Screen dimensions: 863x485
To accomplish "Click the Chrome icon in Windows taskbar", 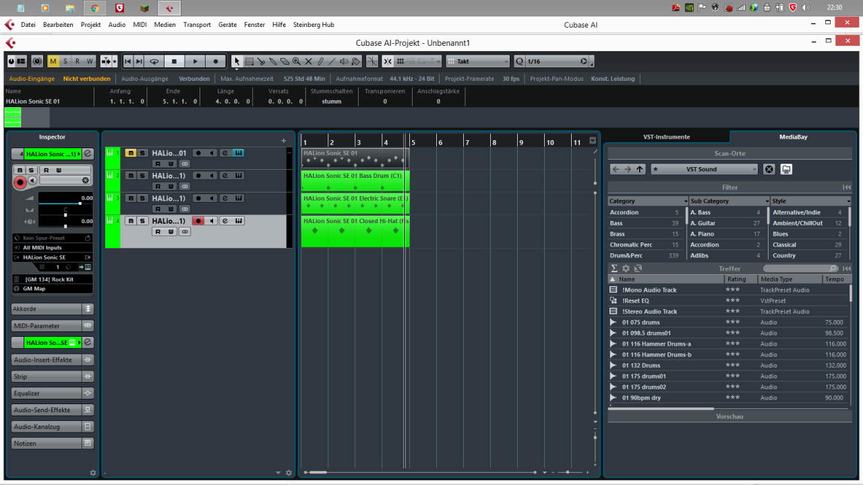I will tap(94, 8).
